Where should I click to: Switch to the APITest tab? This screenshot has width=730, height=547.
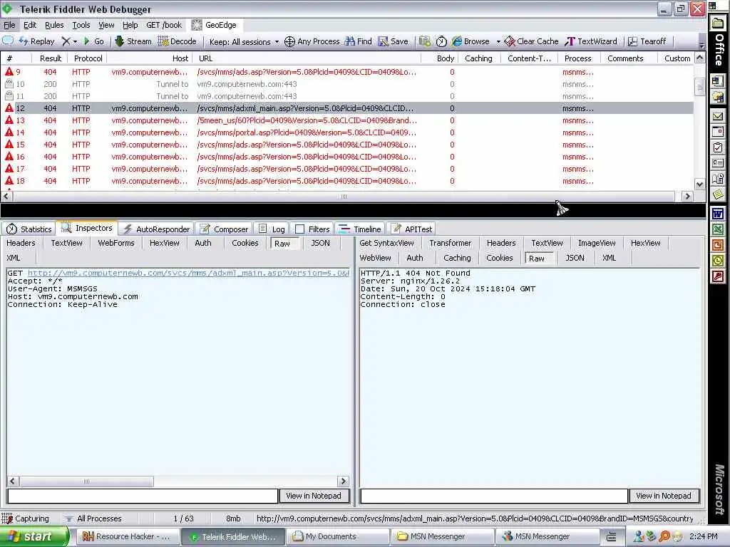[412, 229]
